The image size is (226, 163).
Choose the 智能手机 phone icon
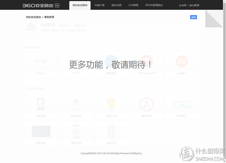click(x=41, y=104)
